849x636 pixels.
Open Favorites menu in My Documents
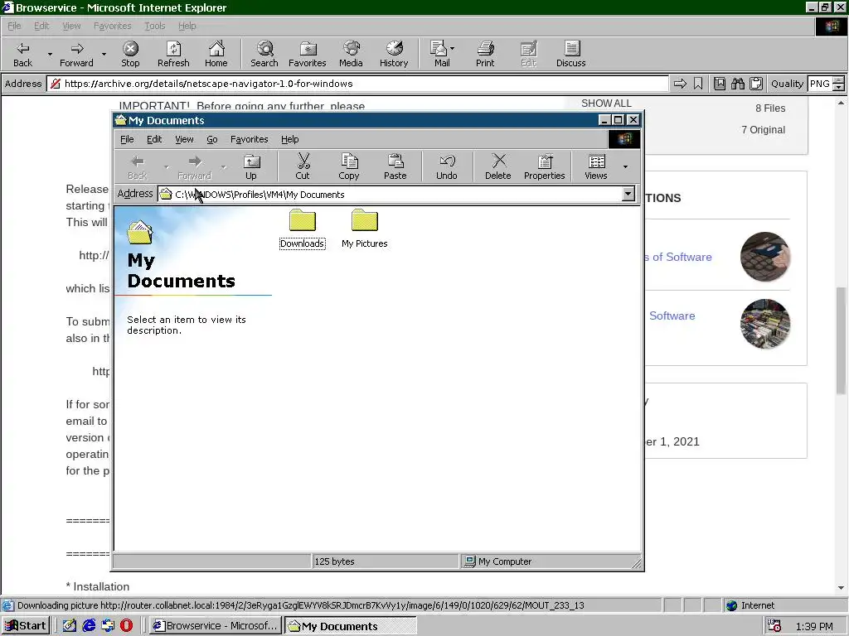[249, 139]
